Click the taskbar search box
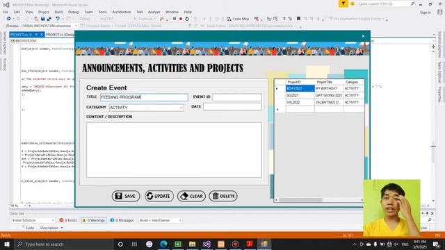445x250 pixels. point(63,244)
